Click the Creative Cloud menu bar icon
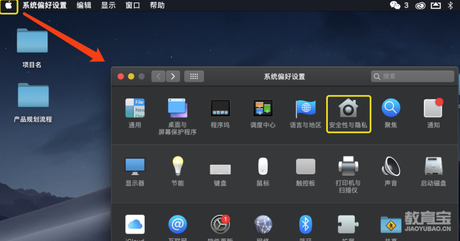Image resolution: width=460 pixels, height=241 pixels. 420,6
